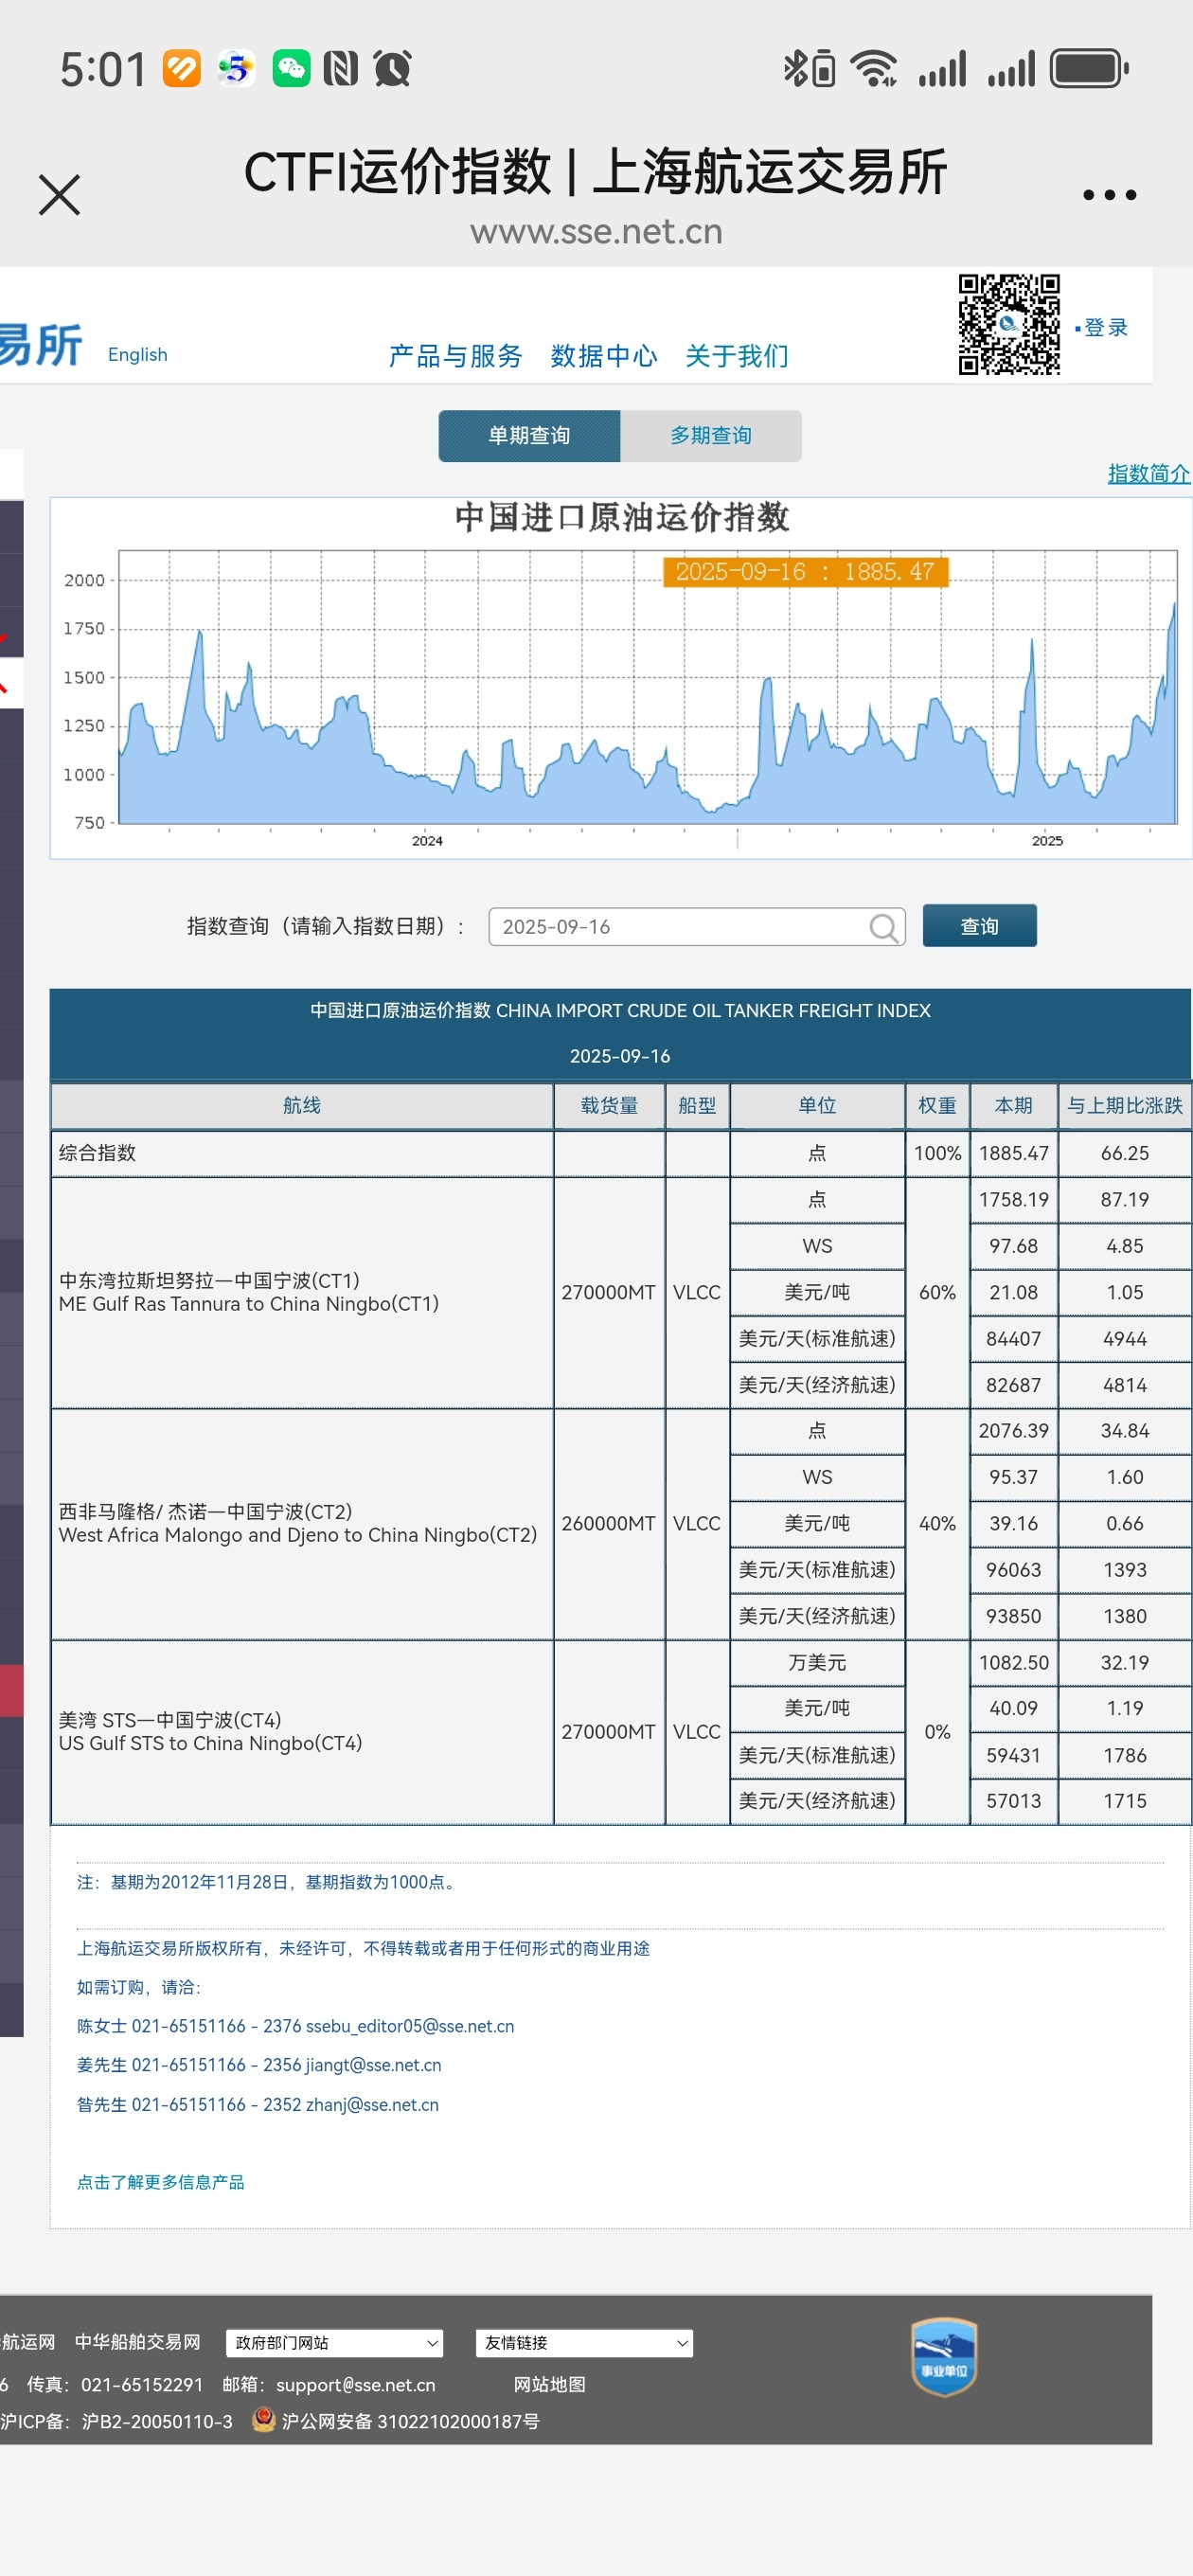Click the 84407 daily earnings cell

point(1013,1339)
